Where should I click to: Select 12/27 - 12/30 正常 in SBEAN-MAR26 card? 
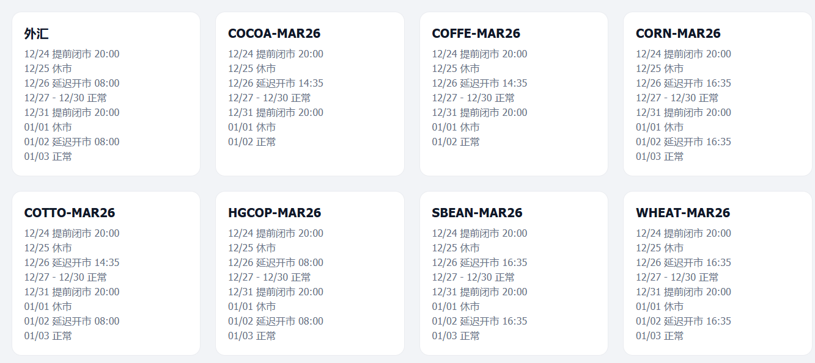[x=473, y=278]
